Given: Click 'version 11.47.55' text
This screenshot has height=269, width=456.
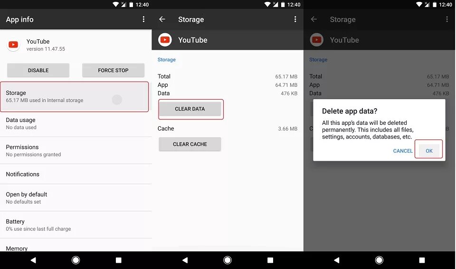Looking at the screenshot, I should tap(46, 49).
